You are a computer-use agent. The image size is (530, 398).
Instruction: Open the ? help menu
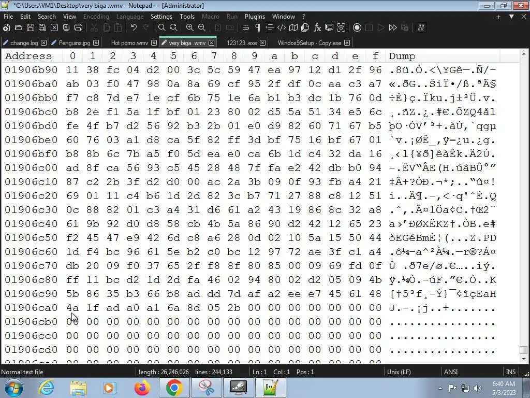tap(303, 16)
